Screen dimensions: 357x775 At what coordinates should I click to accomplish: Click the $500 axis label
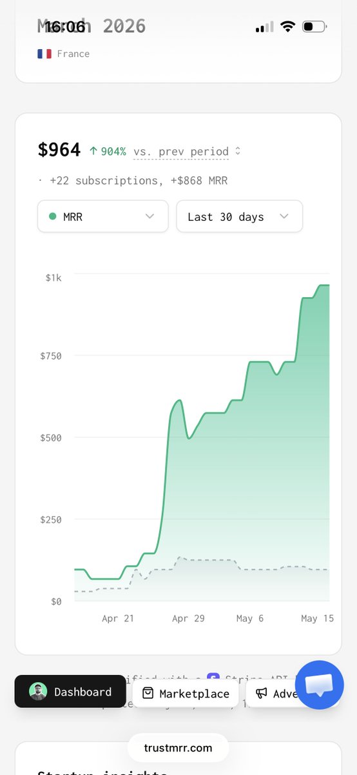coord(51,437)
